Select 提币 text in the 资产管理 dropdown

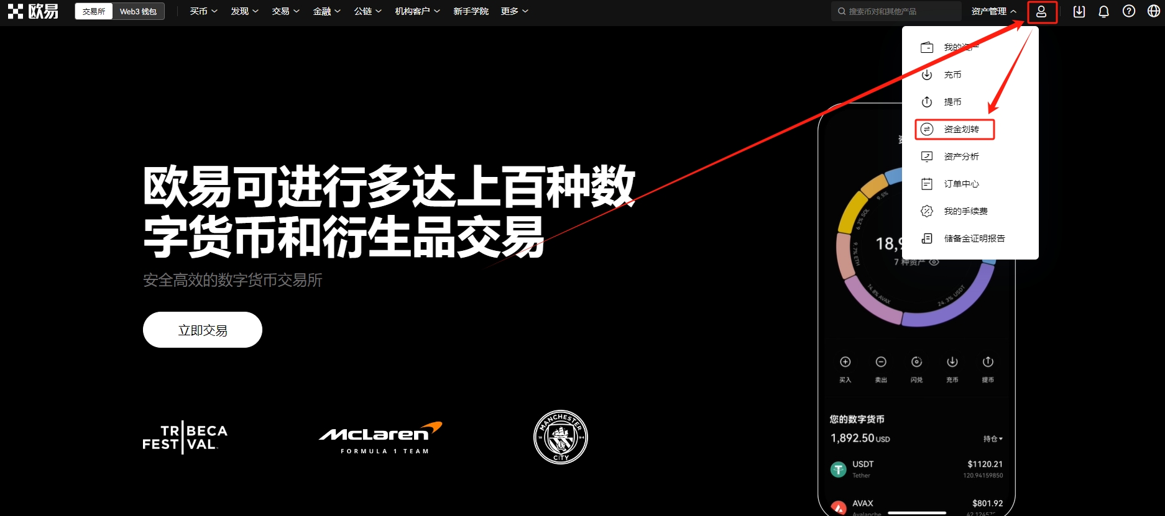(952, 102)
